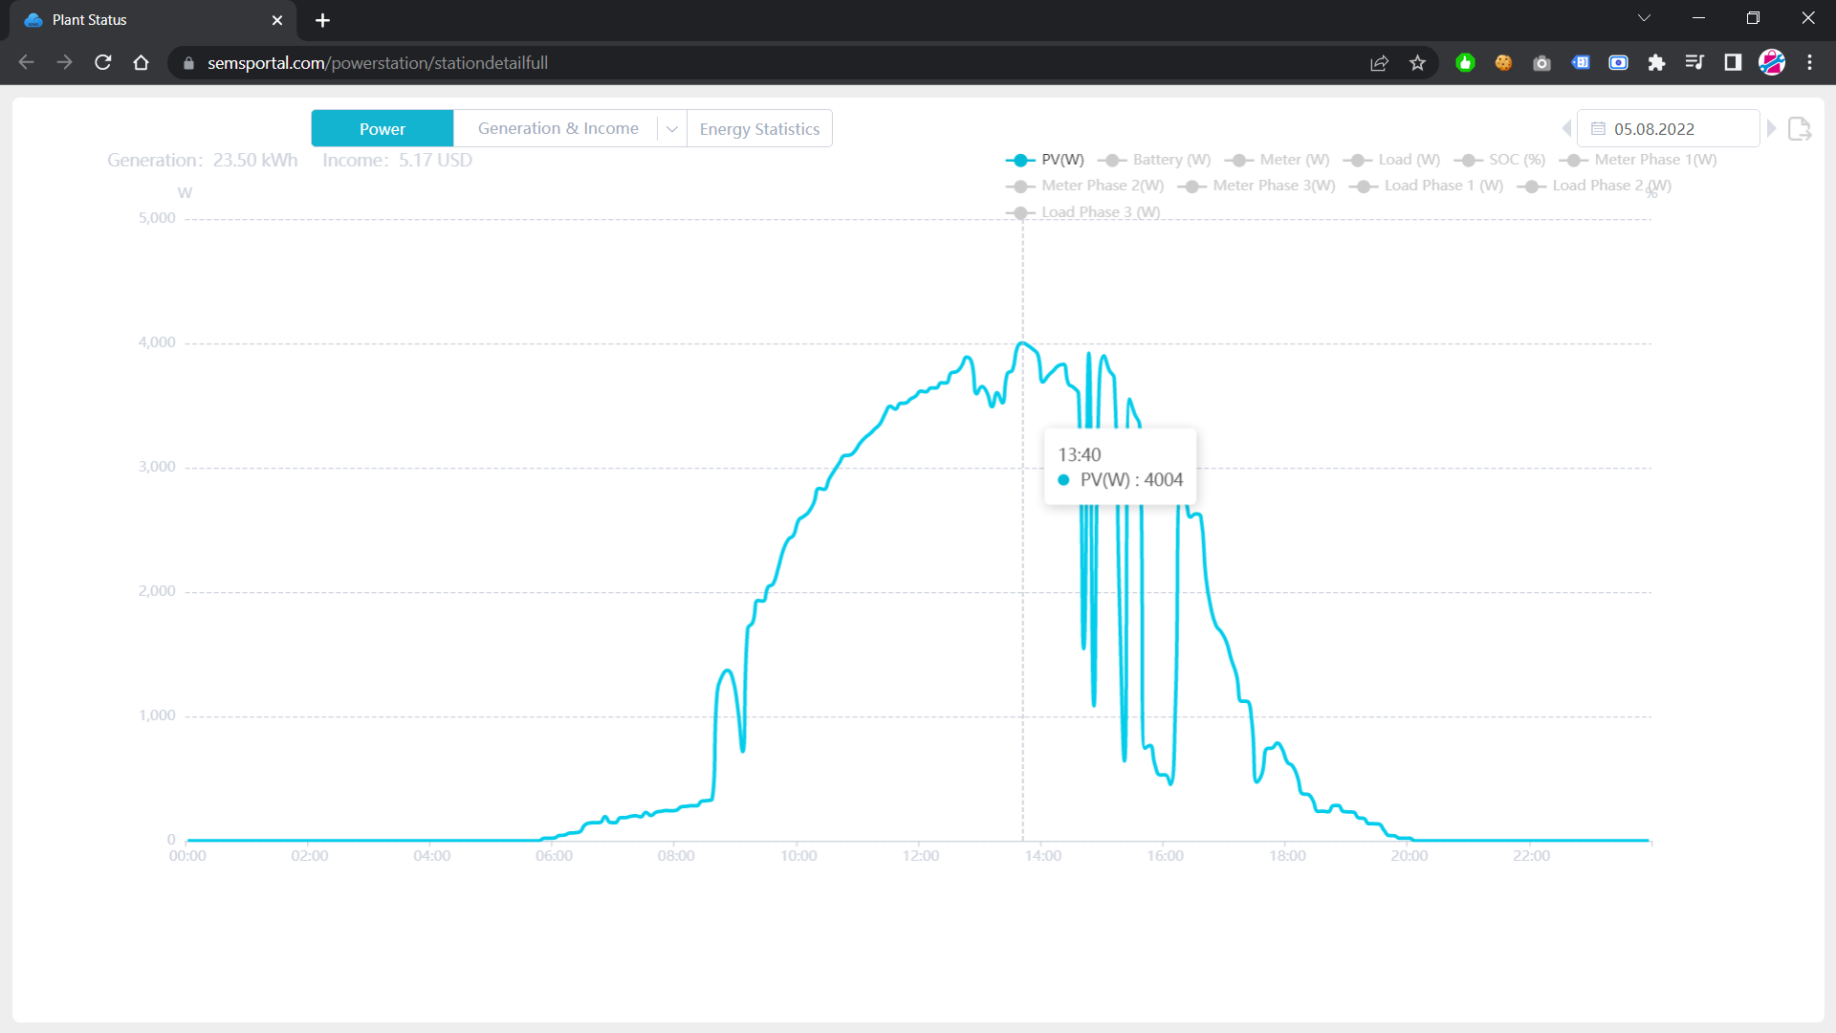Open the browser side panel icon
Screen dimensions: 1836x1033
[x=1733, y=63]
